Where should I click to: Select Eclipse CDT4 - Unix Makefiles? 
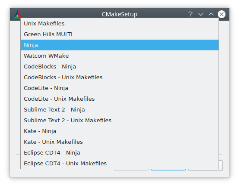point(120,163)
